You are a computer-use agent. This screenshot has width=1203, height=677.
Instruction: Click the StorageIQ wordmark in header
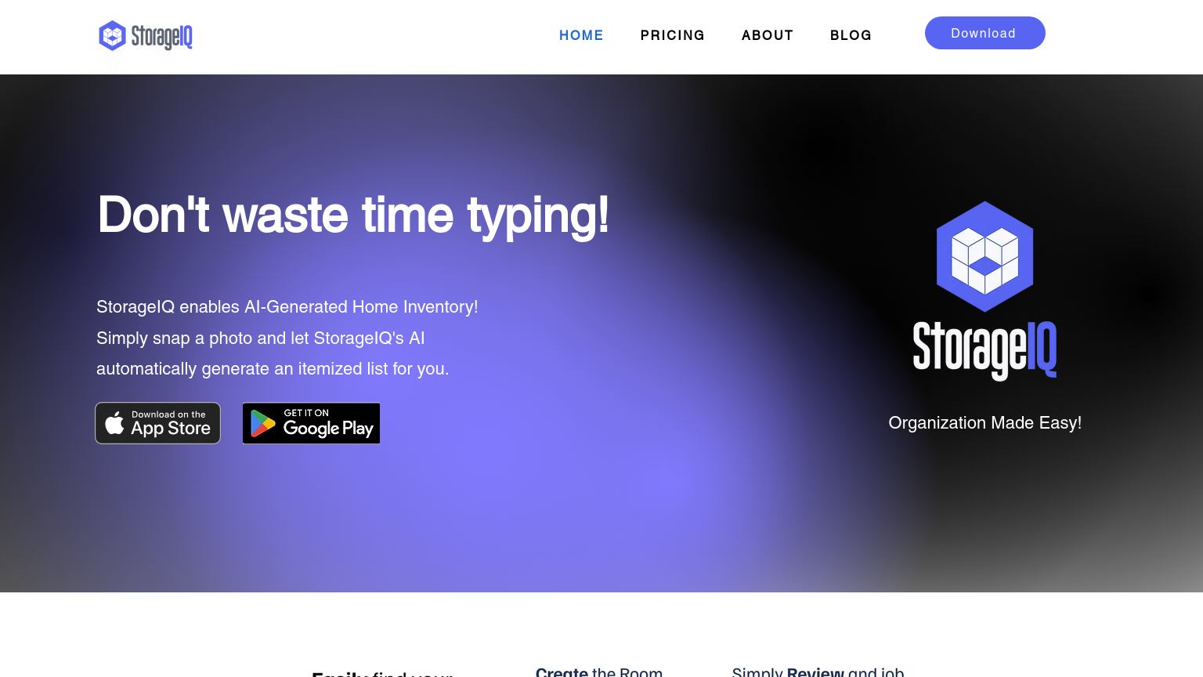(x=162, y=37)
